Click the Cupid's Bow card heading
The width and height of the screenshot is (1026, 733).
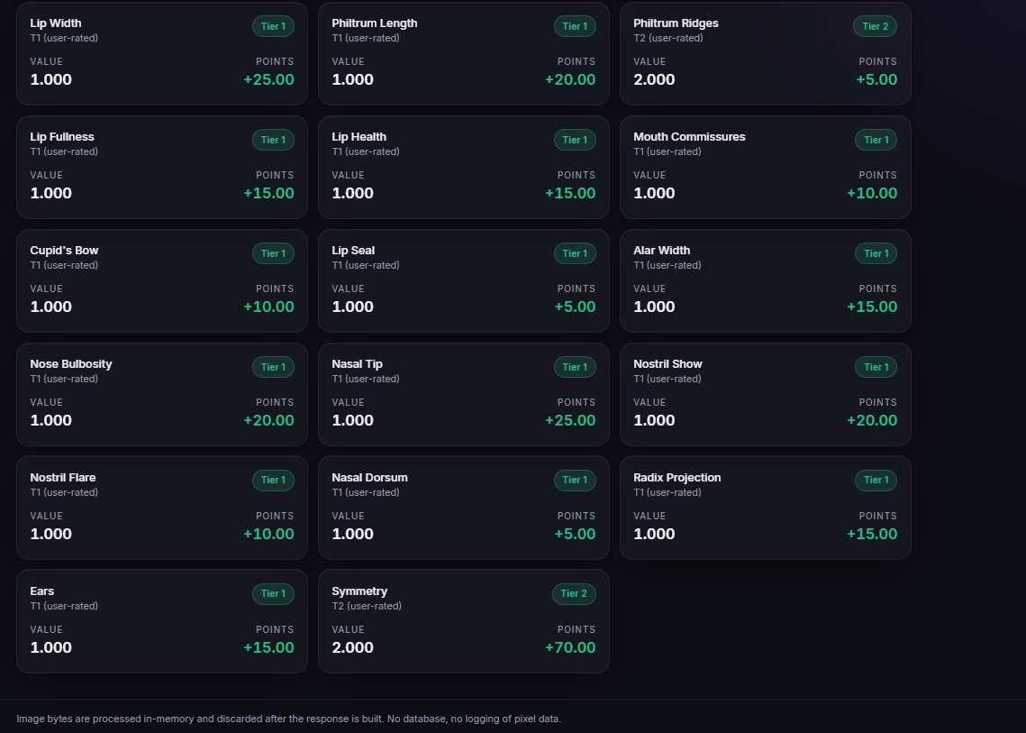64,251
